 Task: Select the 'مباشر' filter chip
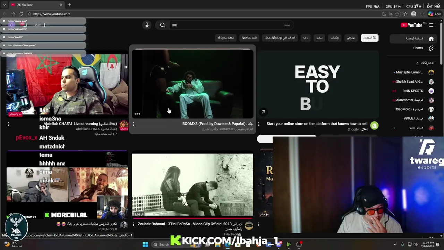[319, 38]
